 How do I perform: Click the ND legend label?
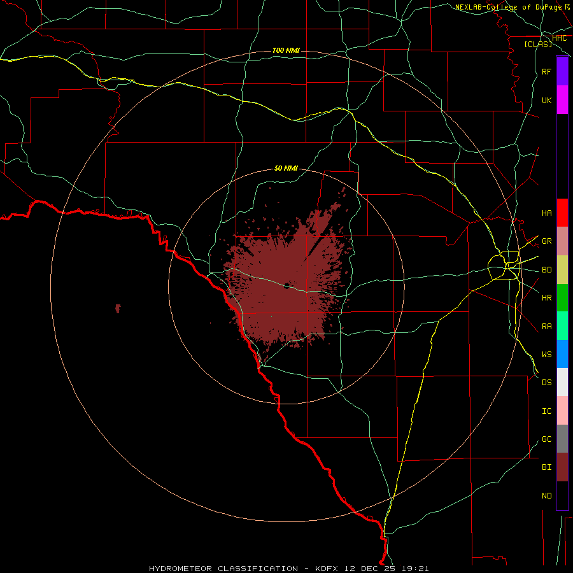(546, 495)
